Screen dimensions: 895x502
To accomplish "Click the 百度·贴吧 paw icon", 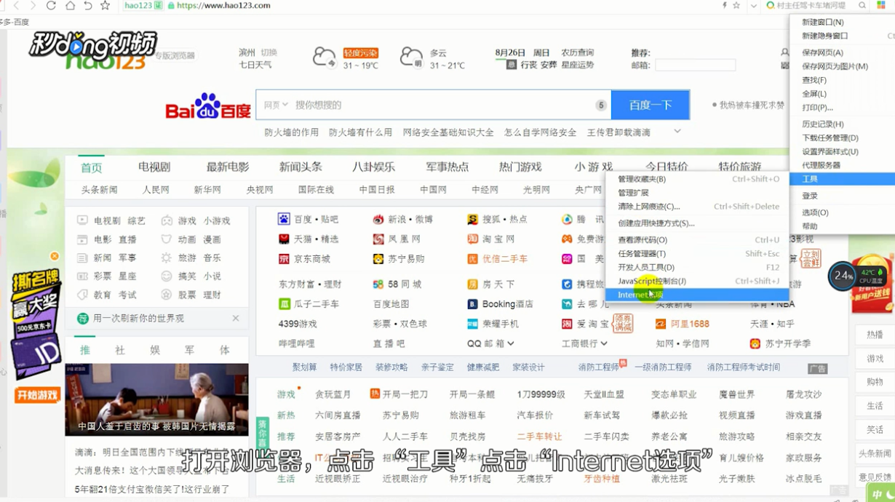I will [x=284, y=219].
